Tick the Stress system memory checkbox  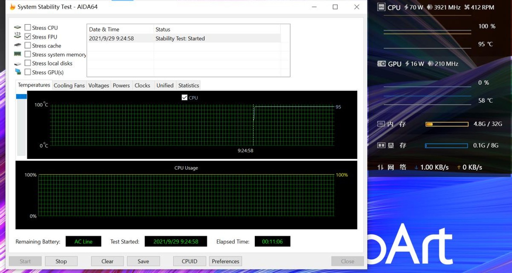pyautogui.click(x=28, y=55)
